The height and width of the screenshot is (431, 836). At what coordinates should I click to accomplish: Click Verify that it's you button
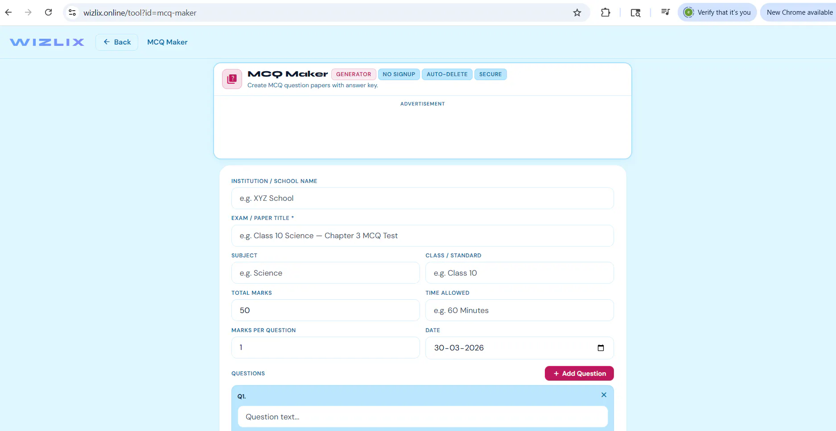click(717, 12)
